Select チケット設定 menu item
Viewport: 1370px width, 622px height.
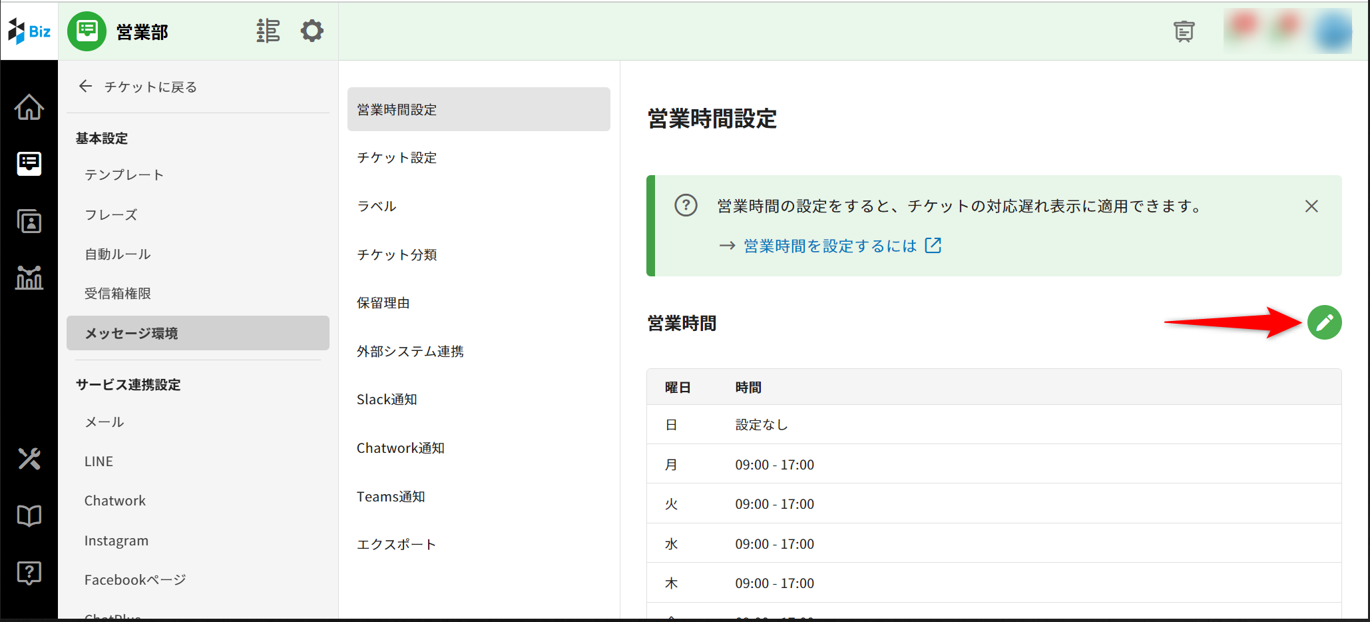[397, 158]
